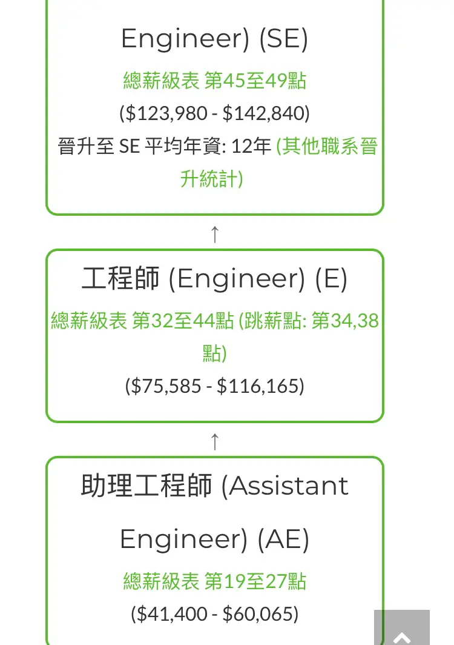Image resolution: width=454 pixels, height=645 pixels.
Task: Click the 第45至49點 pay point text
Action: 255,80
